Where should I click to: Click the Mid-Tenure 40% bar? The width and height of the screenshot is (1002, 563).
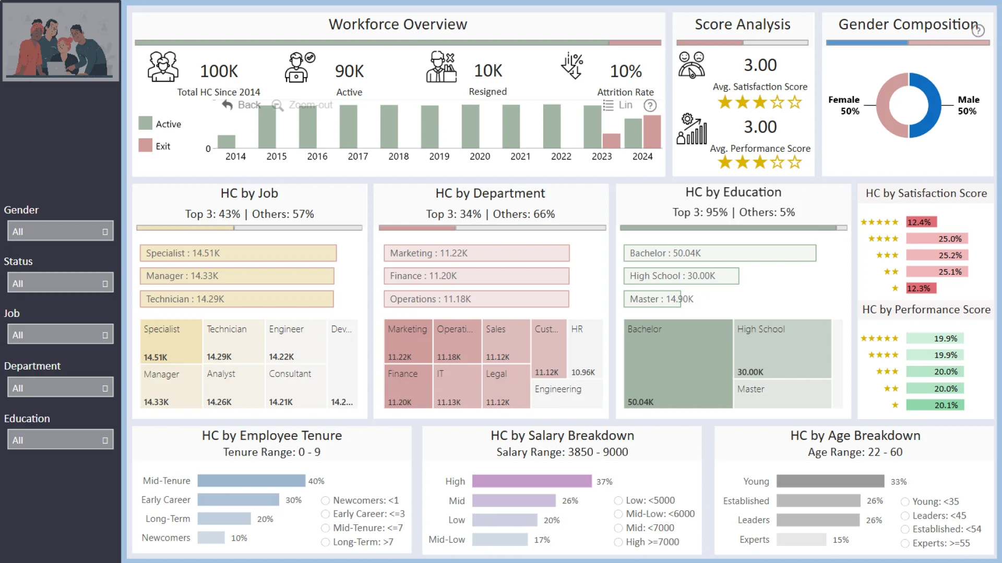coord(251,481)
